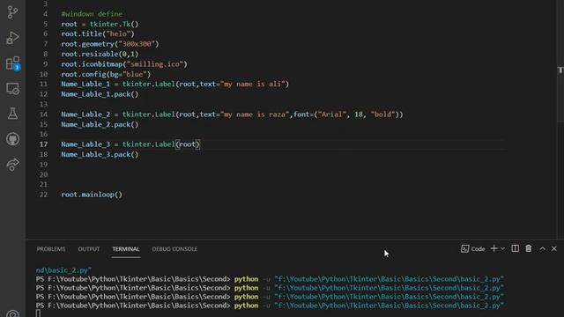The image size is (564, 317).
Task: Click the Name_Lable_2.pack() line
Action: pos(100,124)
